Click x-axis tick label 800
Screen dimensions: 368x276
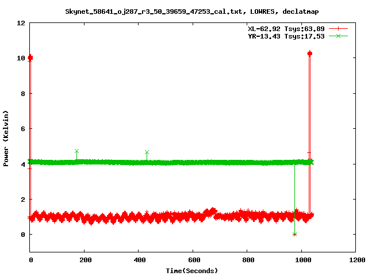pos(248,260)
